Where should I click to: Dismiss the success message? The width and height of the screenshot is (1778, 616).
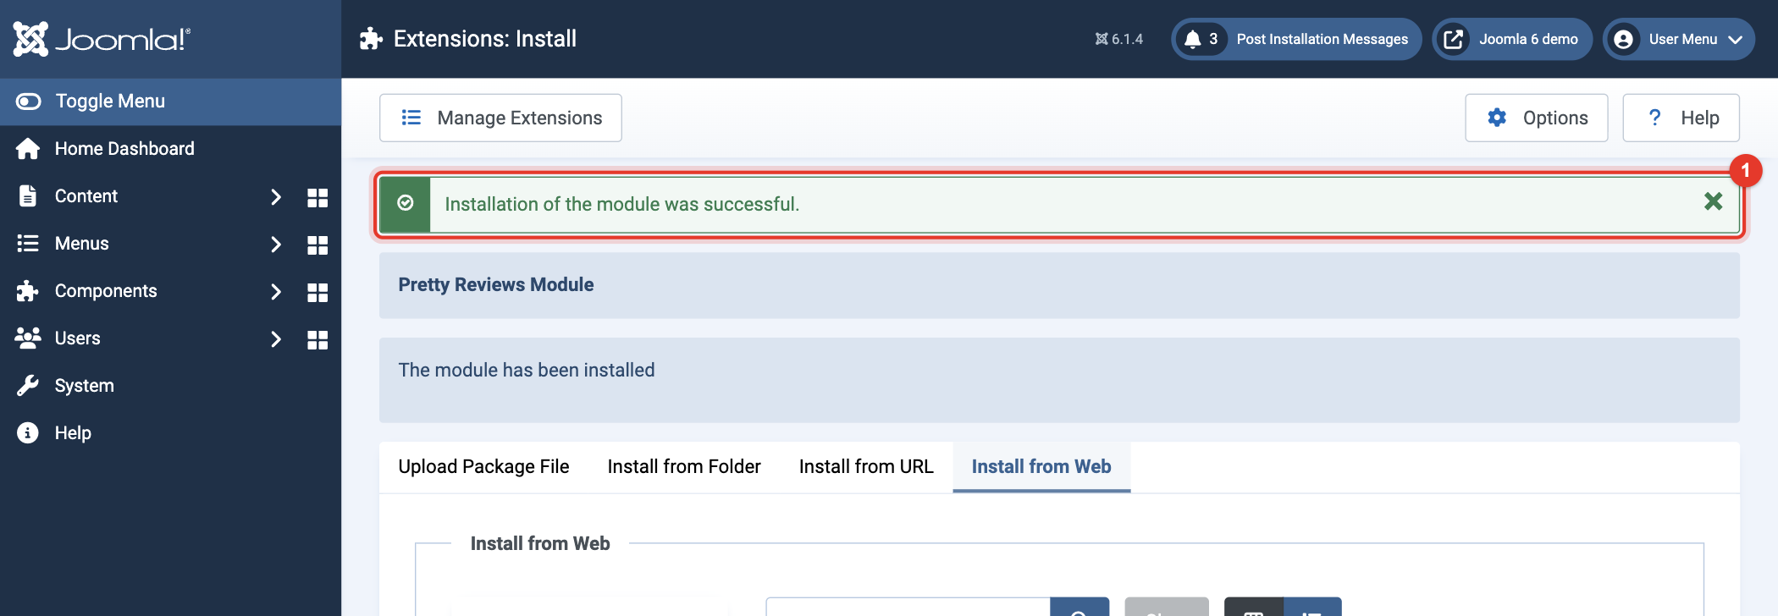[1713, 201]
